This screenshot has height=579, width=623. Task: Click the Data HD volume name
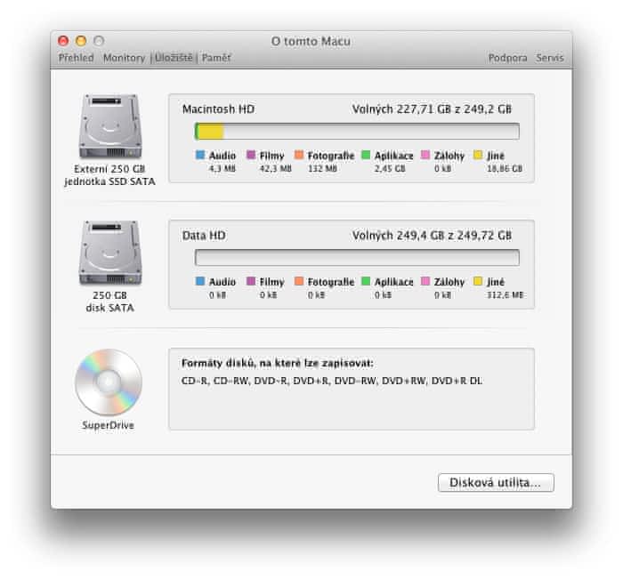(x=204, y=236)
